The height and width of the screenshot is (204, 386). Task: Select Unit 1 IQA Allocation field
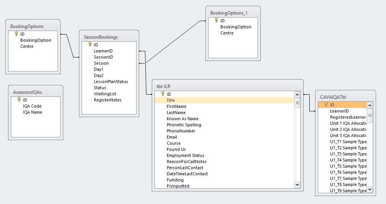coord(342,123)
